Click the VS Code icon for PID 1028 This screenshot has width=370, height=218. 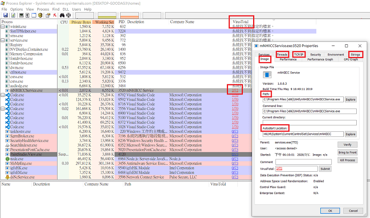(x=7, y=127)
